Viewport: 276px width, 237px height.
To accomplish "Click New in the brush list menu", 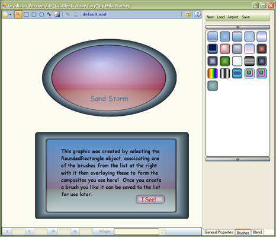I will 210,17.
